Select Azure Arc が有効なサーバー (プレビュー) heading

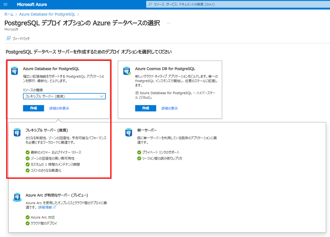tap(57, 195)
